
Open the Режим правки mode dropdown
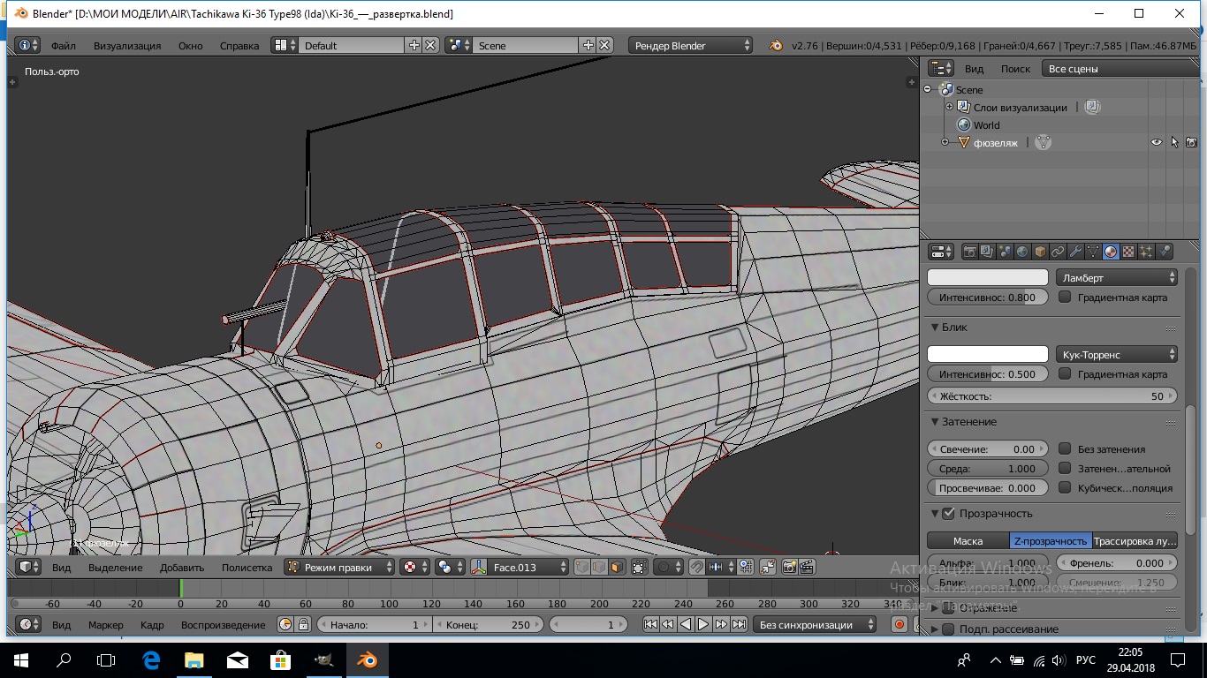[339, 567]
